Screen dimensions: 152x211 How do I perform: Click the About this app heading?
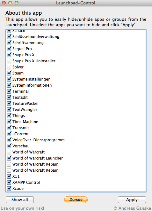[x=24, y=13]
